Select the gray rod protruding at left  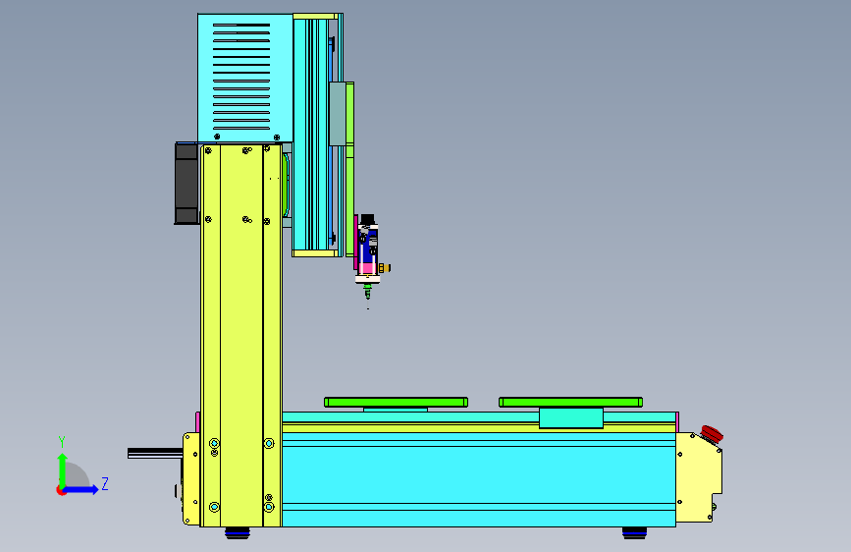(x=155, y=453)
